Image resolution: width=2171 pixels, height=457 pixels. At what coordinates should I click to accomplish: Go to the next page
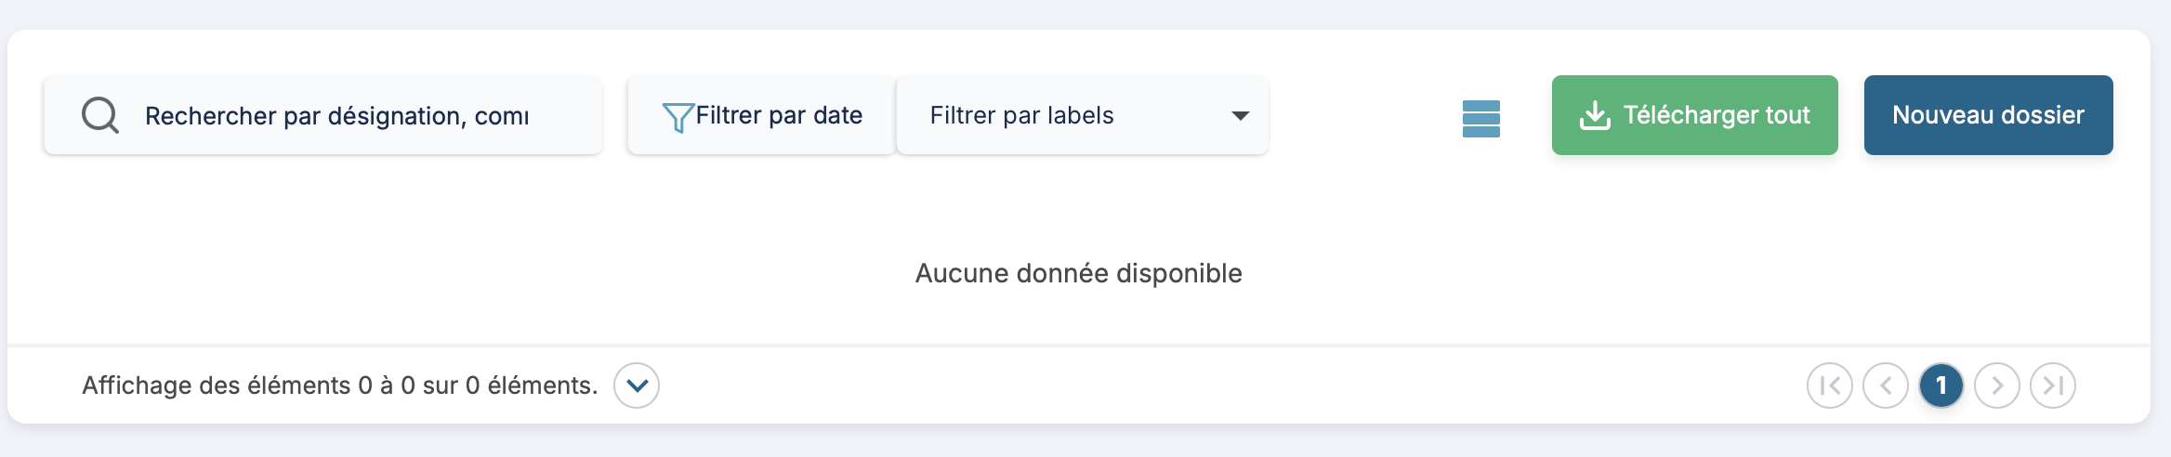[1996, 385]
